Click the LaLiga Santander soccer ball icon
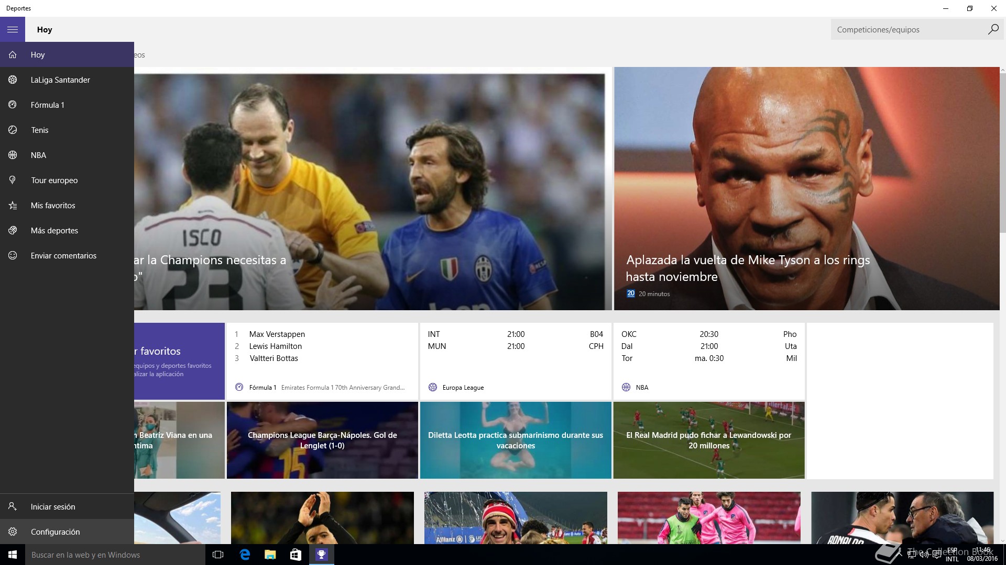 (x=13, y=80)
